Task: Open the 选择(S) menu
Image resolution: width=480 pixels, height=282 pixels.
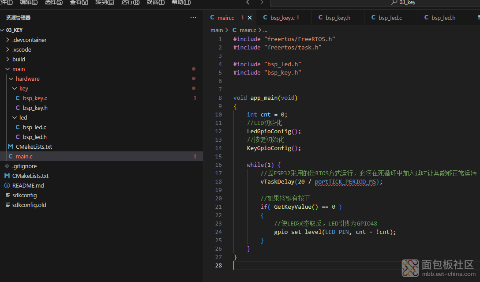Action: click(x=53, y=3)
